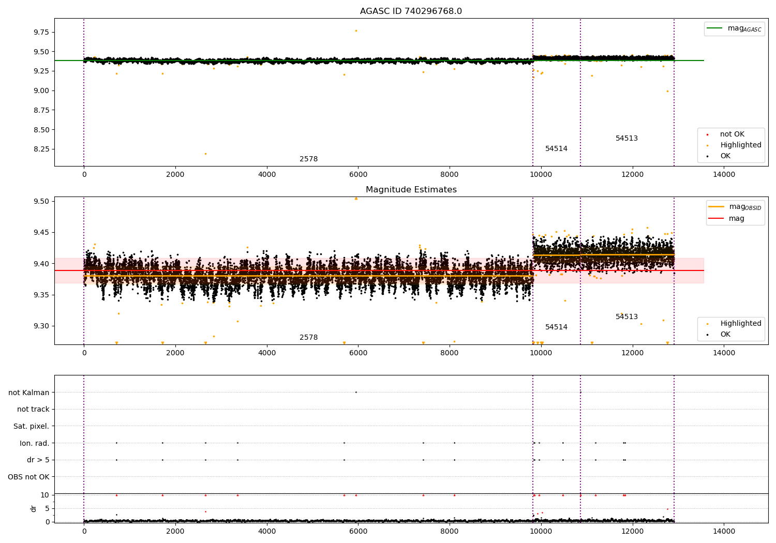Click the "8.25" y-tick of the top plot
The height and width of the screenshot is (543, 776).
pyautogui.click(x=41, y=149)
